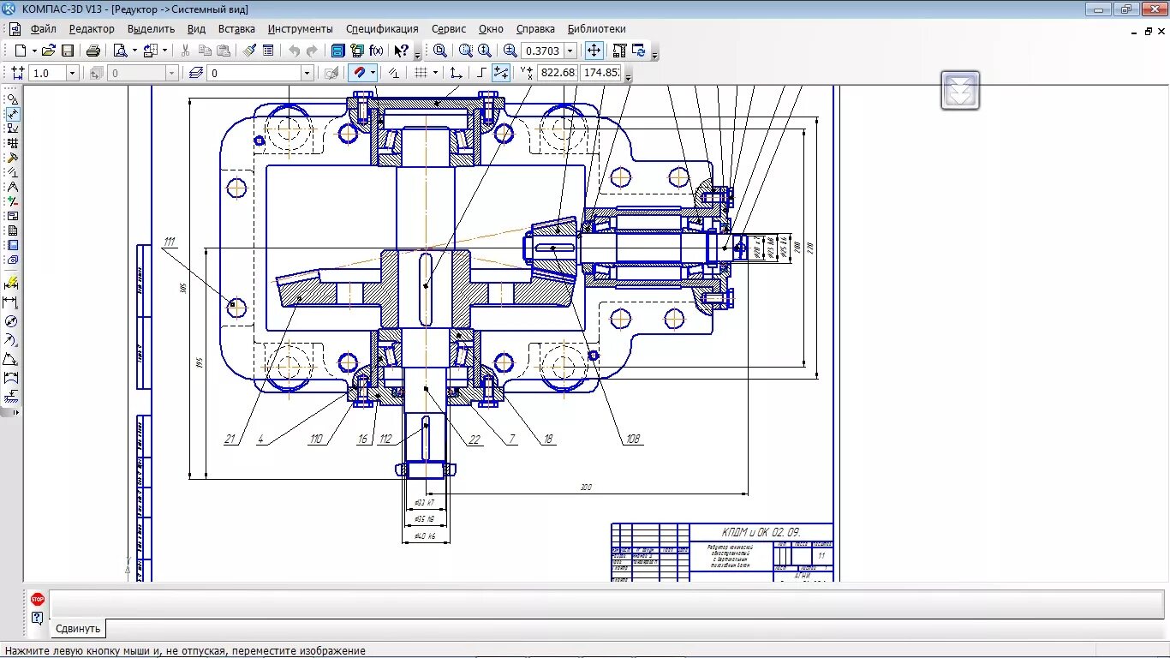Viewport: 1170px width, 658px height.
Task: Open the view scale 1.0 dropdown
Action: (x=72, y=73)
